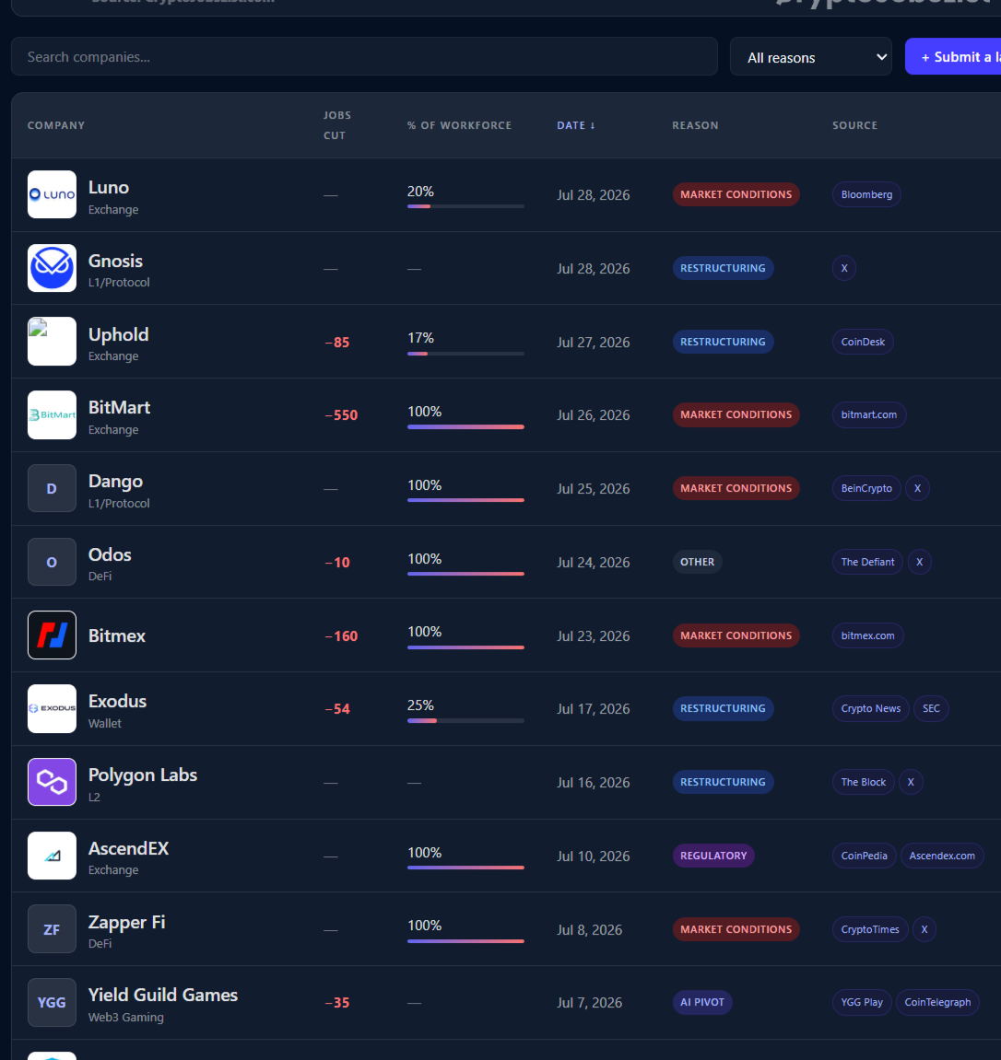Click the Exodus wallet logo
The height and width of the screenshot is (1060, 1001).
click(x=52, y=708)
